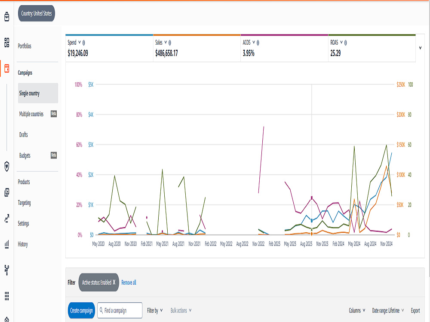Image resolution: width=430 pixels, height=322 pixels.
Task: Open the Filter by dropdown
Action: tap(155, 310)
